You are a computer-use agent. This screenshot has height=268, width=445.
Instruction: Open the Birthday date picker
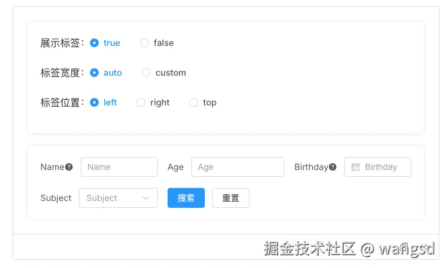[x=380, y=167]
